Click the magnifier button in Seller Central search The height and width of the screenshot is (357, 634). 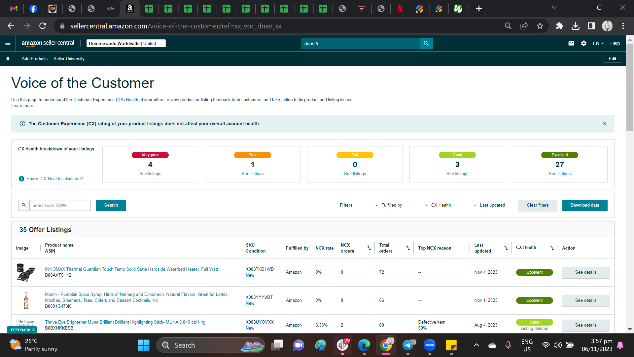pos(426,43)
